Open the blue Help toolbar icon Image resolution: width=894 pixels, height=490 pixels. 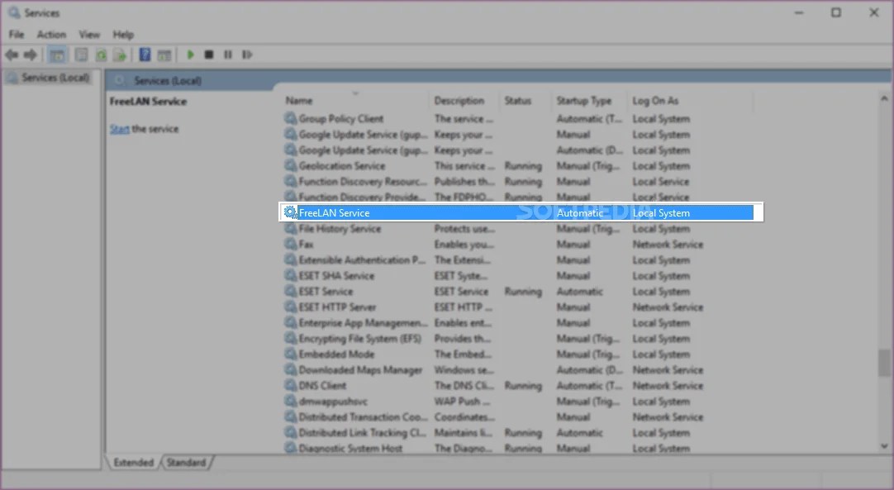click(x=145, y=55)
